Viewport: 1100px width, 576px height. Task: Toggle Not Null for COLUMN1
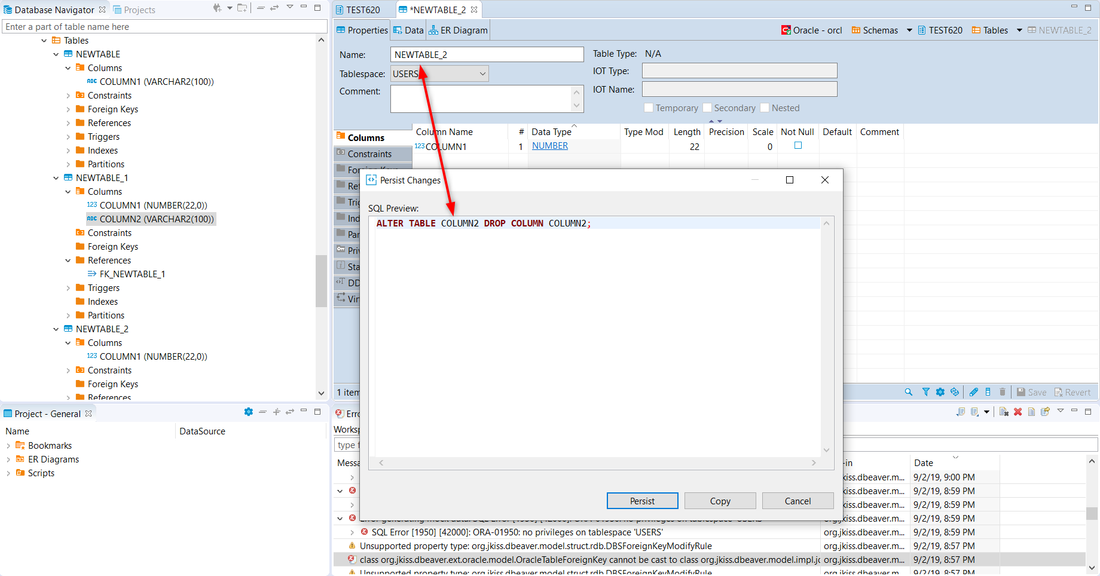click(797, 146)
